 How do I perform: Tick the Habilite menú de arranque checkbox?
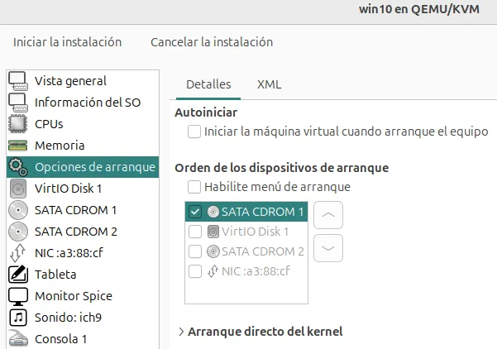pos(194,187)
